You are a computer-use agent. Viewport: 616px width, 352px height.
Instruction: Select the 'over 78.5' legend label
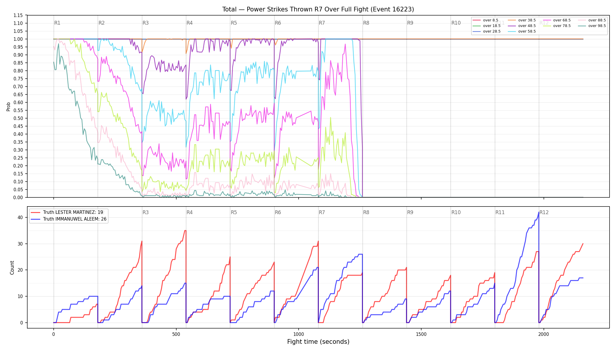[562, 26]
